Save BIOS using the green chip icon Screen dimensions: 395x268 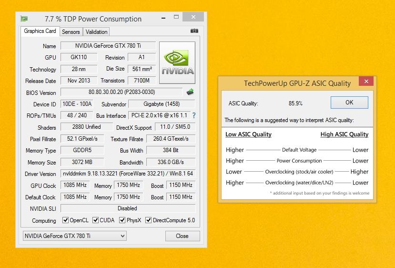tap(190, 92)
